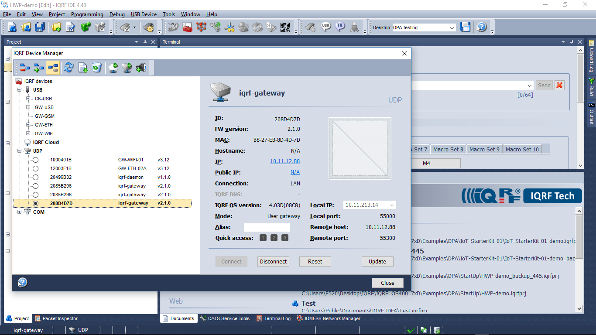Image resolution: width=596 pixels, height=335 pixels.
Task: Refresh the device list with blue arrows icon
Action: [69, 68]
